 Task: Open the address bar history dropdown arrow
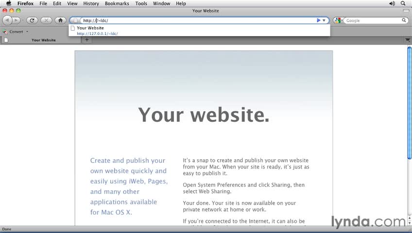click(324, 20)
